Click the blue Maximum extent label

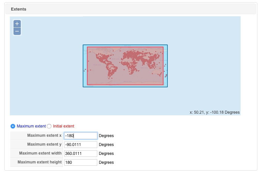[31, 126]
